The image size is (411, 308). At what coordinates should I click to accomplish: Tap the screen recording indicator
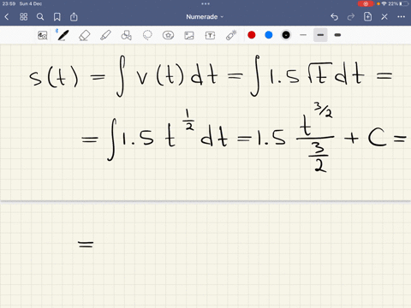point(366,3)
